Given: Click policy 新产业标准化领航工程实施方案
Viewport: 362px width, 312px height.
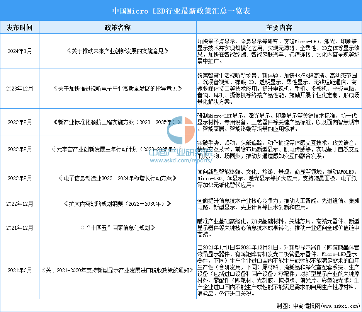Looking at the screenshot, I should pyautogui.click(x=118, y=122).
